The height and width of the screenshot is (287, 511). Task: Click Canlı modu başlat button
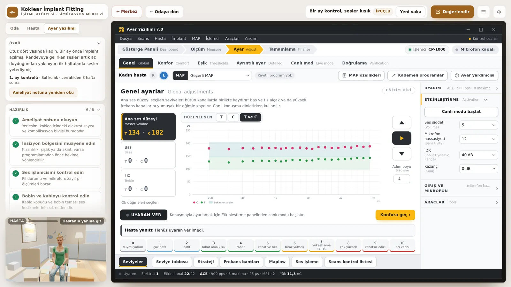(461, 112)
